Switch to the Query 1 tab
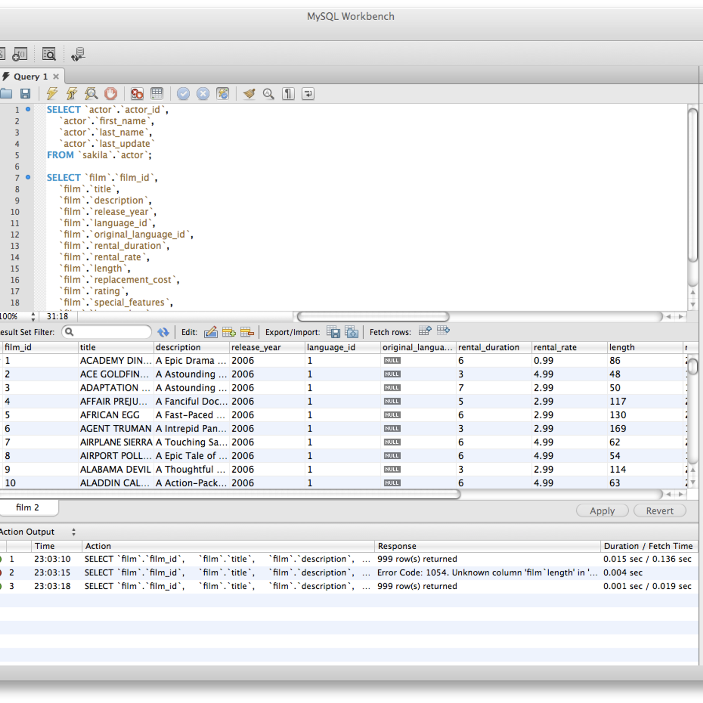 (30, 76)
